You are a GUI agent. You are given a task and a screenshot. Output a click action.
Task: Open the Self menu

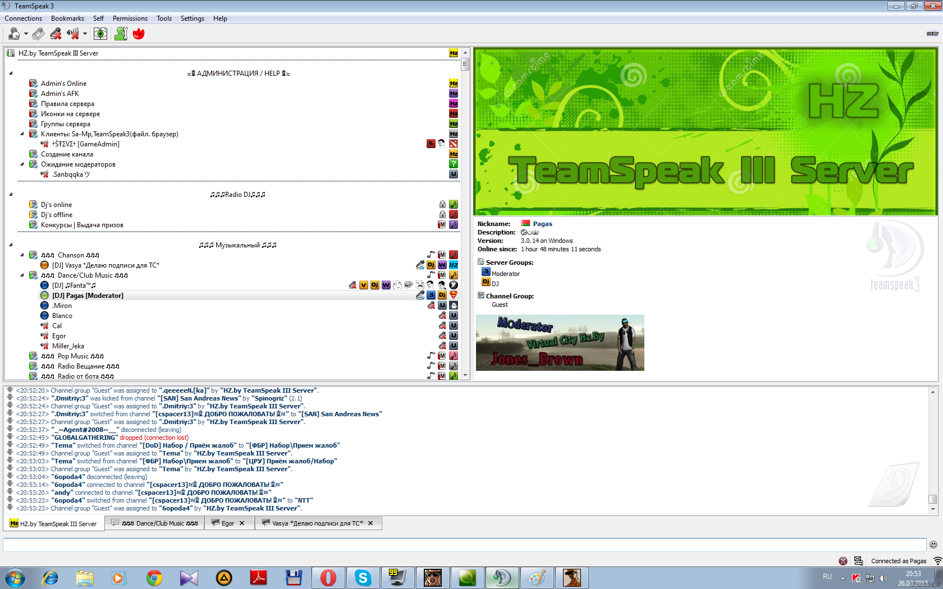[98, 19]
